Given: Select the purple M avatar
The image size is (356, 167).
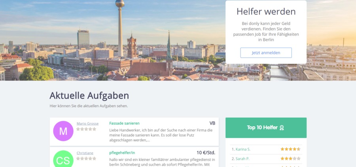Looking at the screenshot, I should click(x=63, y=131).
